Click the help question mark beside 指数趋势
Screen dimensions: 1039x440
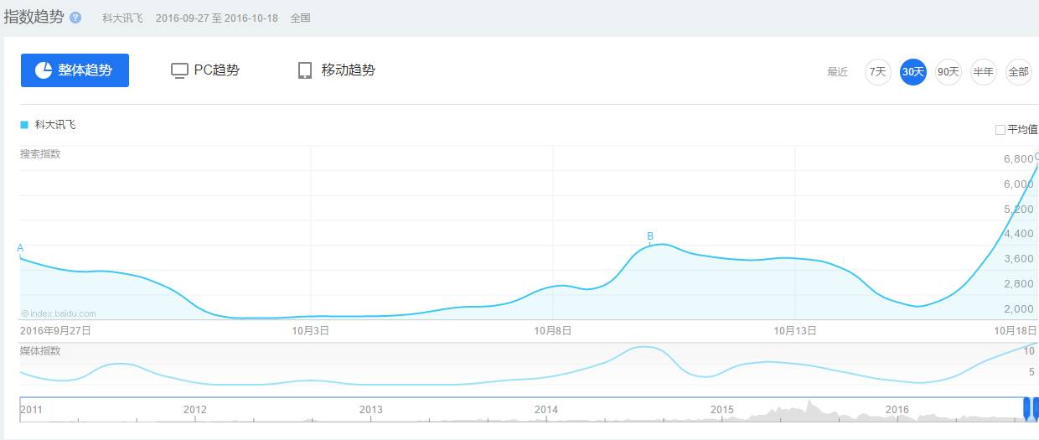click(x=75, y=18)
